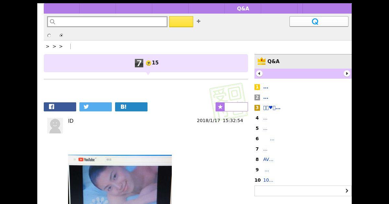Focus the search text input field

click(x=107, y=22)
